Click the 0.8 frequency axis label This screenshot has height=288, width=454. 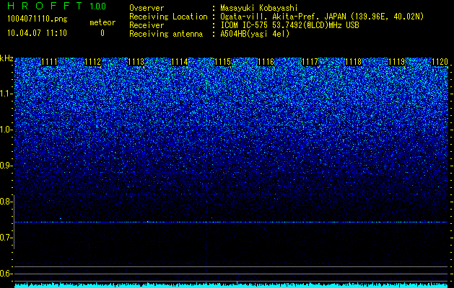[x=6, y=202]
